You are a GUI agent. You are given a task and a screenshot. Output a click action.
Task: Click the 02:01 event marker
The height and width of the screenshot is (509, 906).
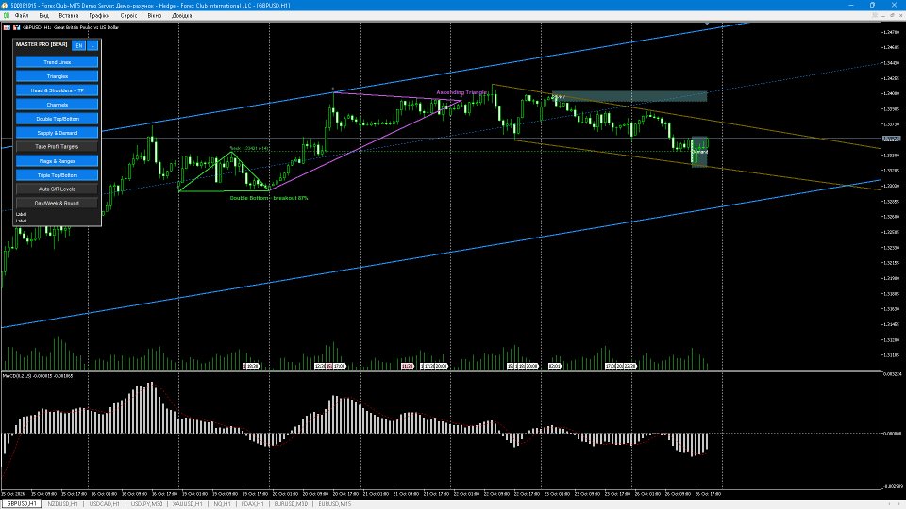[554, 366]
